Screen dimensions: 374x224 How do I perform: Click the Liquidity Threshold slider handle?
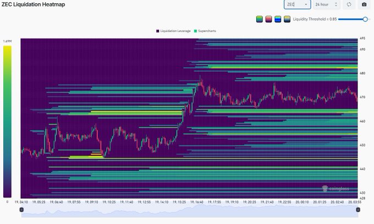point(365,19)
